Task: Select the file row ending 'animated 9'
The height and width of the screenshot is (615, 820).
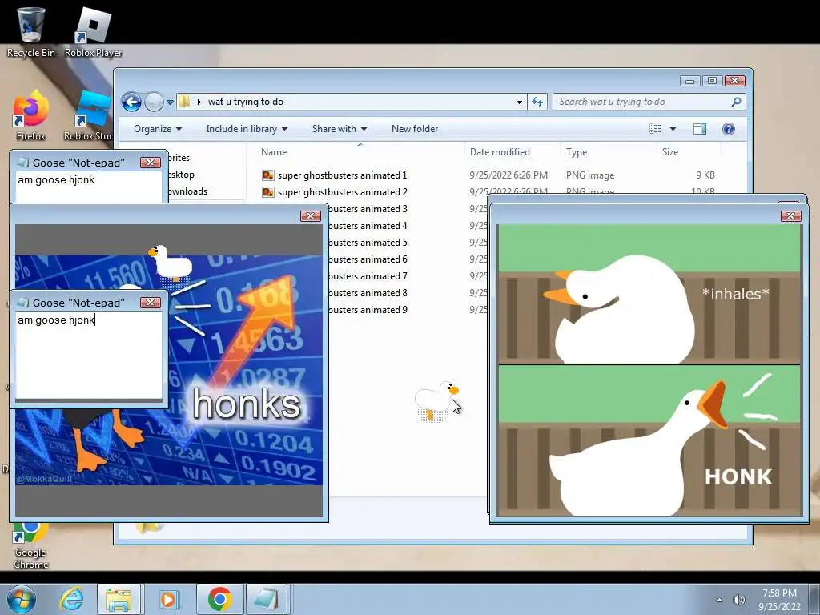Action: click(x=368, y=310)
